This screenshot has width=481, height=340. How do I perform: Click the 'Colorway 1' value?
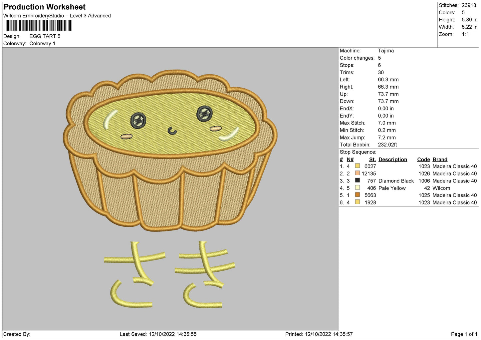(42, 44)
